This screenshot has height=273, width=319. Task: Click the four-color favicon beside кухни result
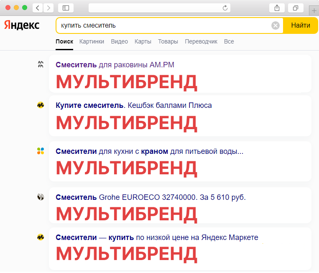click(x=41, y=151)
